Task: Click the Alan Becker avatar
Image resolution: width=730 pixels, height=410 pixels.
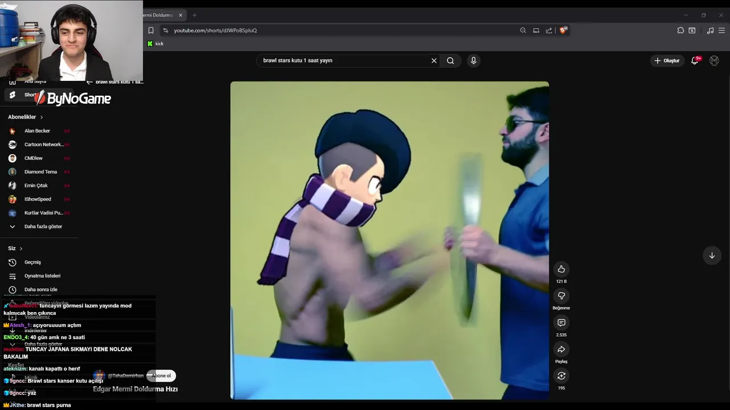Action: click(x=13, y=131)
